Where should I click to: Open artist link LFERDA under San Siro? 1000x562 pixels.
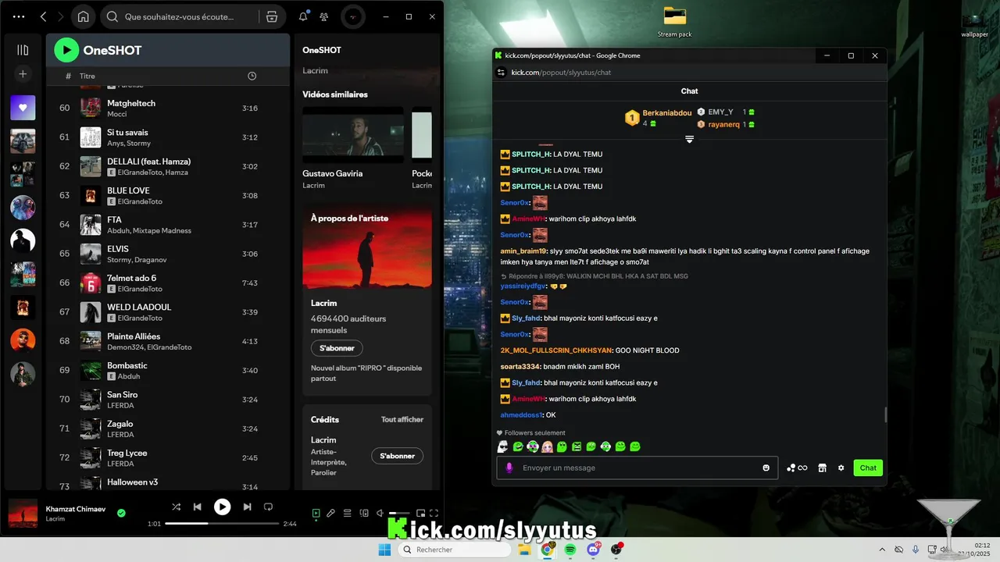click(120, 405)
